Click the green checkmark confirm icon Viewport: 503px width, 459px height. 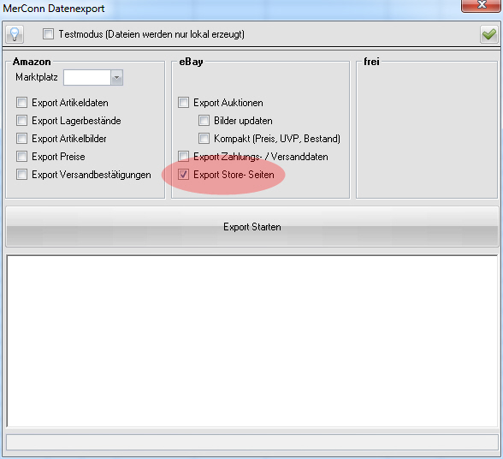click(x=489, y=34)
